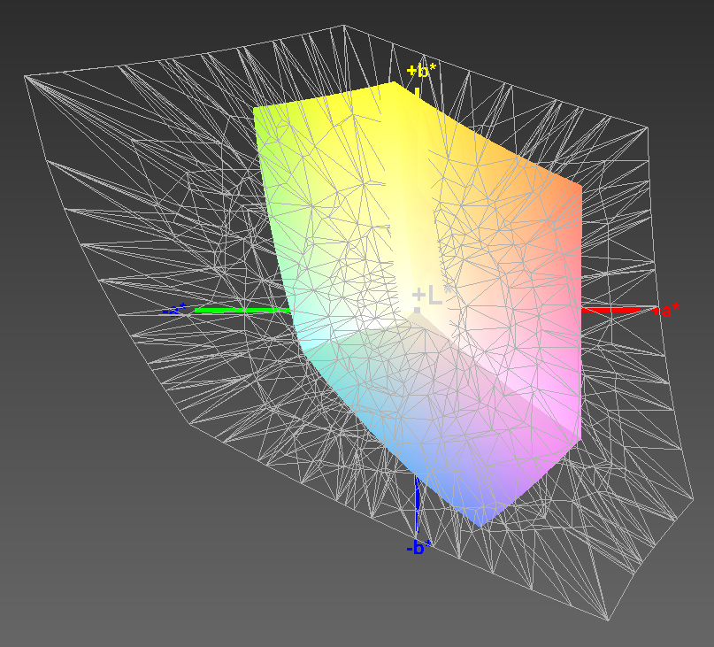
Task: Click the blue -b* axis line
Action: pos(417,505)
